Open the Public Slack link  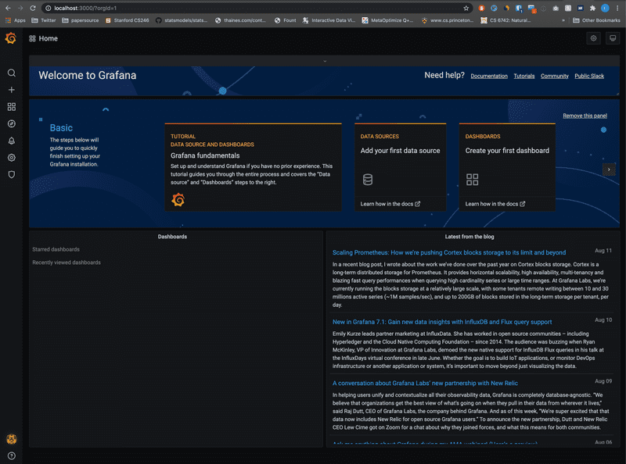pyautogui.click(x=589, y=76)
